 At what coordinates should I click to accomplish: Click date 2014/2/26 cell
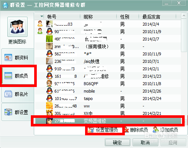tap(152, 91)
